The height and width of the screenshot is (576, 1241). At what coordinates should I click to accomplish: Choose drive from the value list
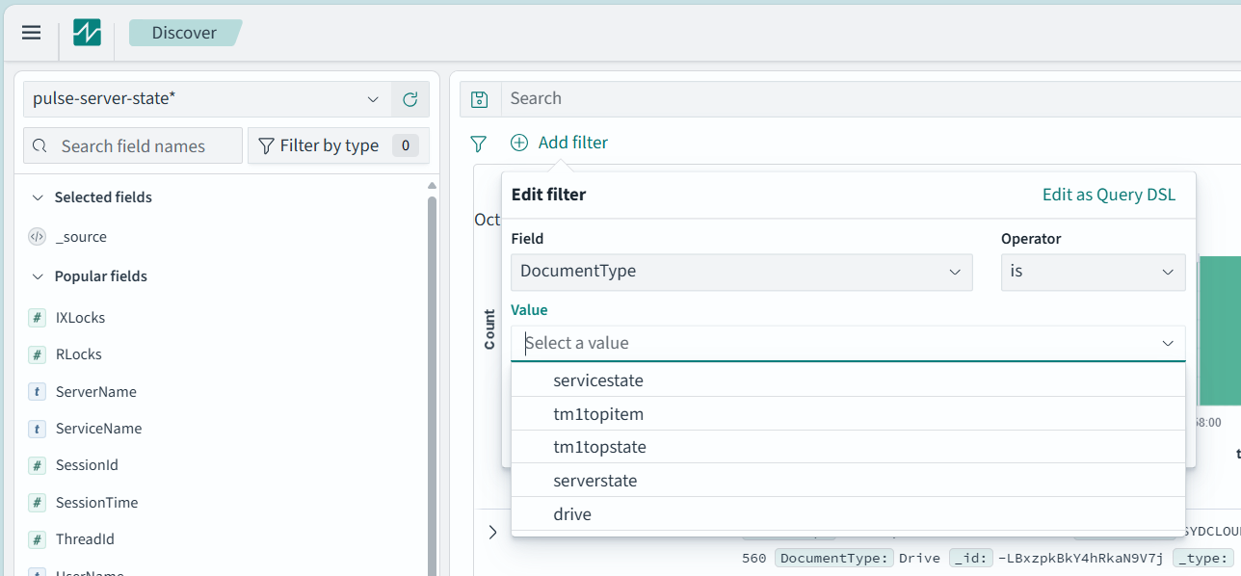[x=848, y=514]
